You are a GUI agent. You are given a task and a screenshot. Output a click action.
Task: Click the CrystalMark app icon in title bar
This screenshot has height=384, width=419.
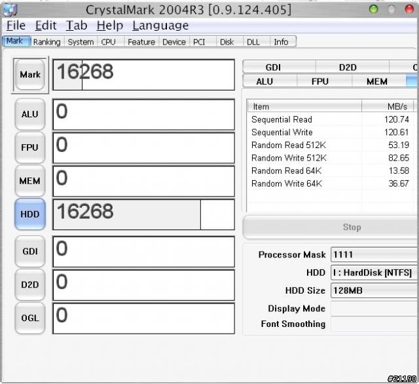tap(10, 10)
